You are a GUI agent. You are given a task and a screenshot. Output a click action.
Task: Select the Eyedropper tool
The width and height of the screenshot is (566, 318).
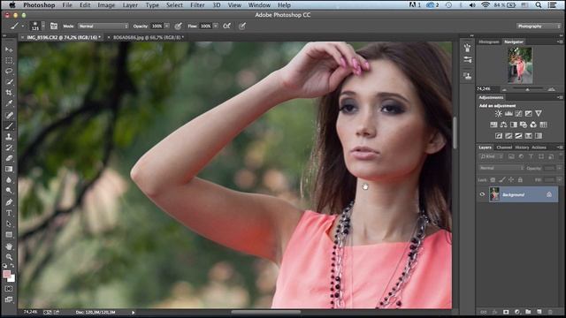(x=9, y=103)
